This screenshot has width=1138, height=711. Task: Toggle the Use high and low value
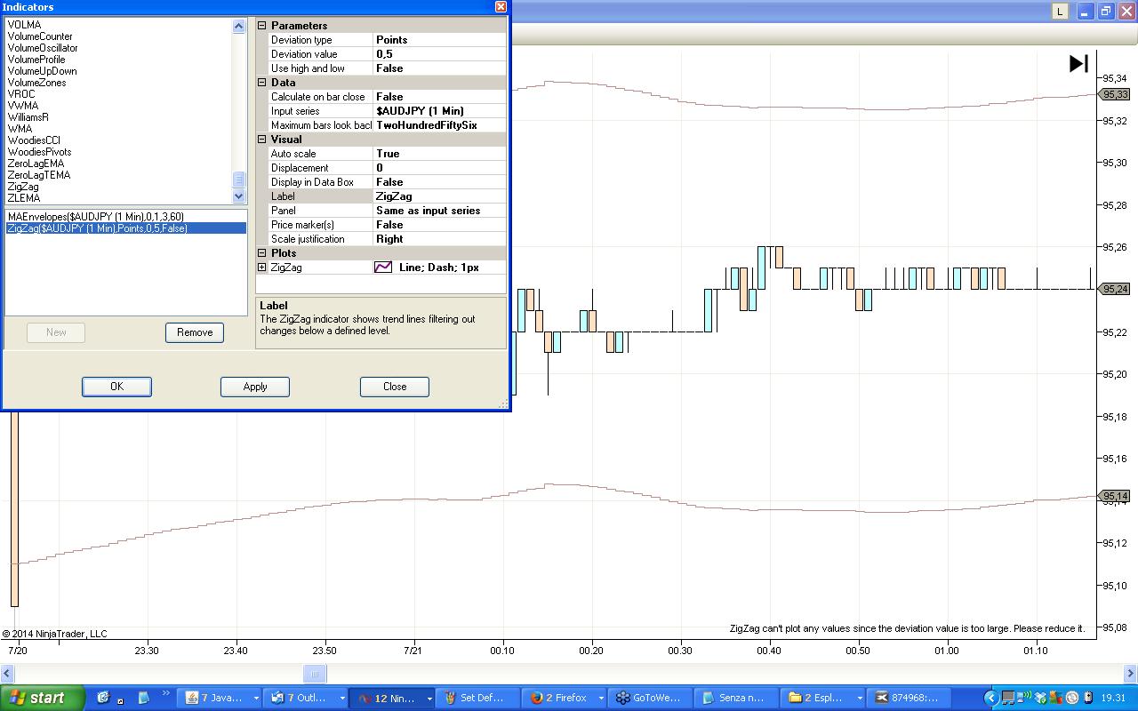[439, 68]
